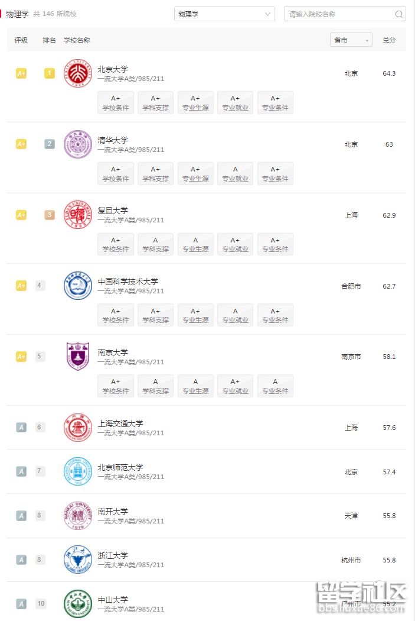Click the A+ rating badge beside 复旦大学

(x=21, y=215)
